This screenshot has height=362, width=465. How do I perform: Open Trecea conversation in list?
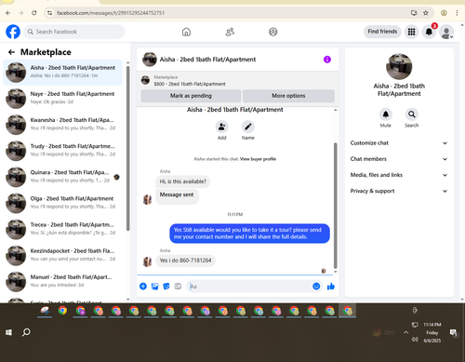63,229
